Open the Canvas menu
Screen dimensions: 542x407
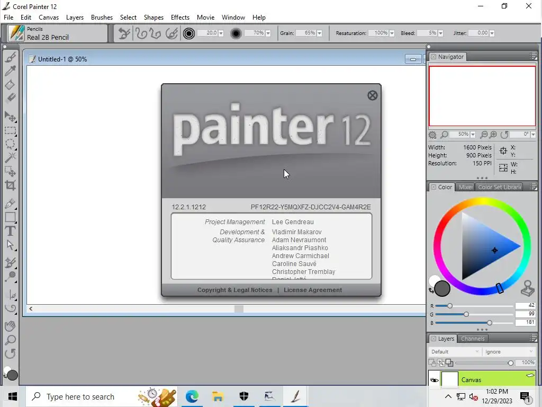(x=49, y=17)
